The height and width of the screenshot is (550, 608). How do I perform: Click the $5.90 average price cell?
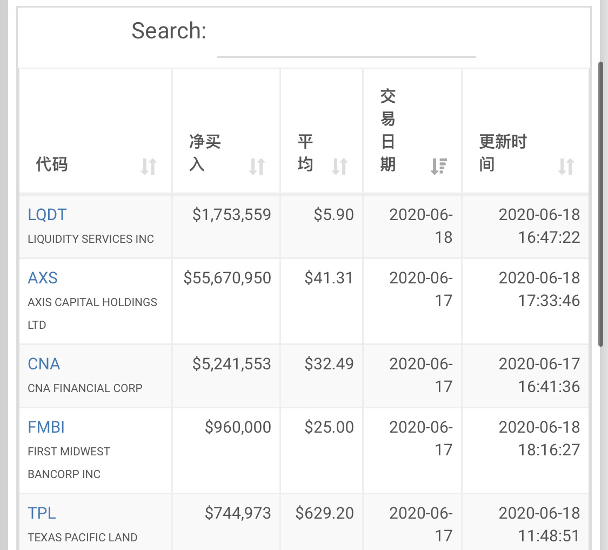(334, 215)
